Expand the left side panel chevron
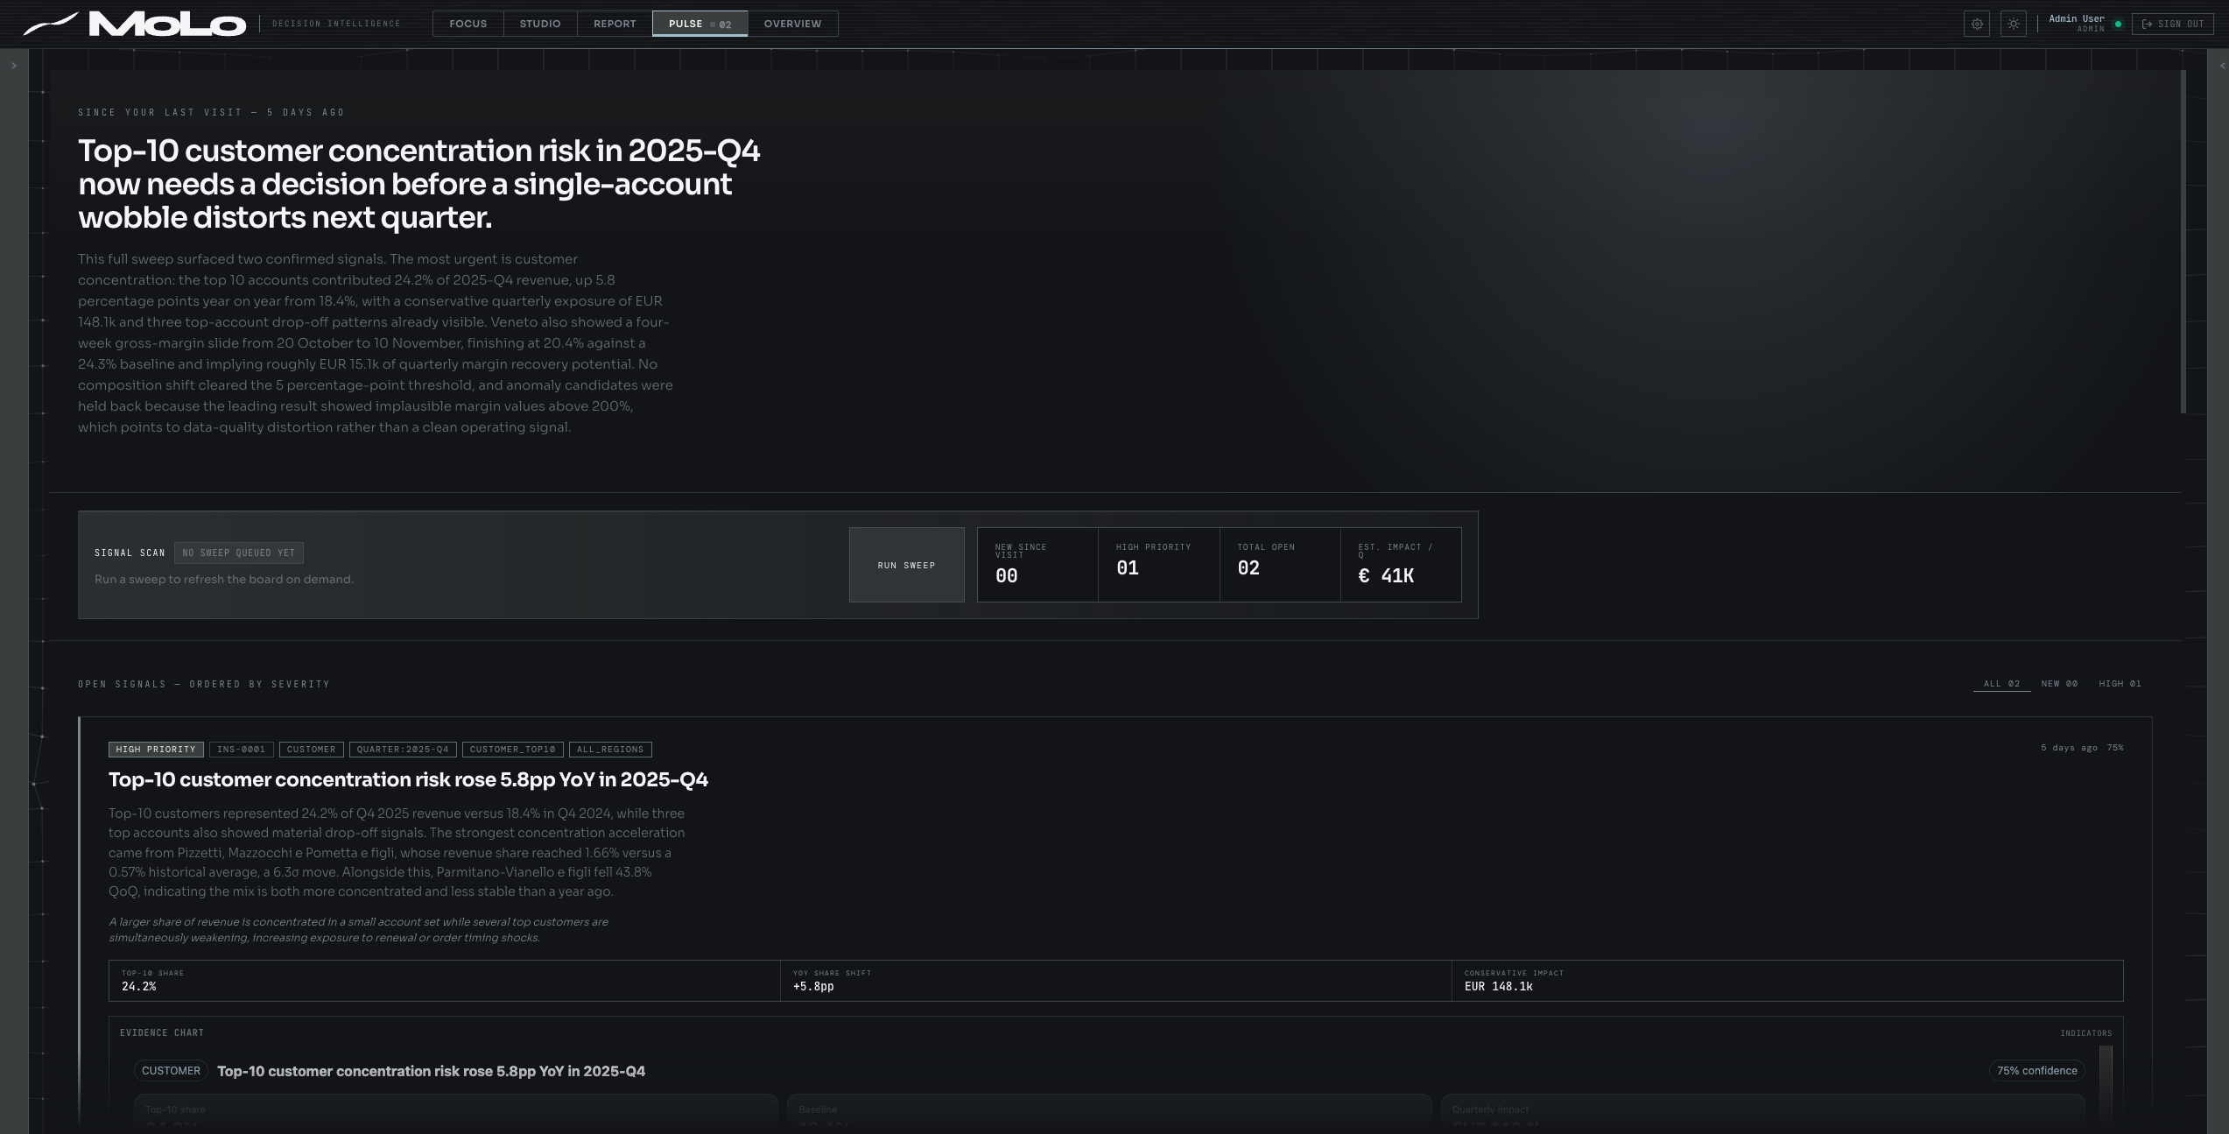Screen dimensions: 2229x1134 pos(14,66)
